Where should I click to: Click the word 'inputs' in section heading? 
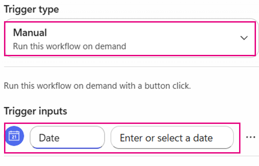click(x=53, y=111)
